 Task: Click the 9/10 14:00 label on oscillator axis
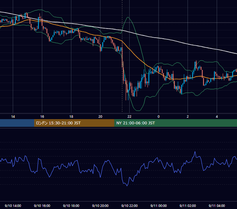pos(13,206)
